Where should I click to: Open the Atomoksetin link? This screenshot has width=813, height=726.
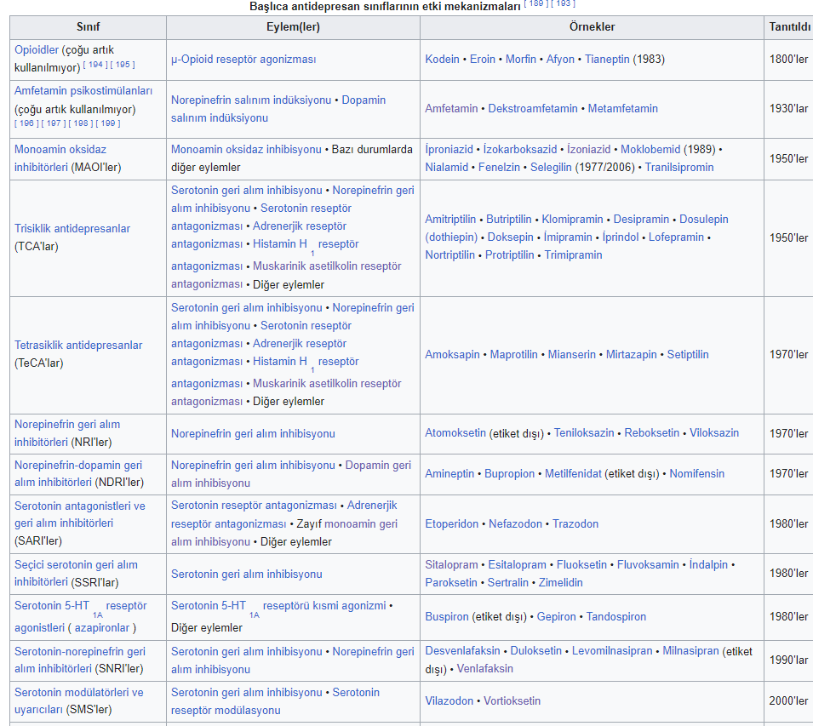pyautogui.click(x=455, y=432)
